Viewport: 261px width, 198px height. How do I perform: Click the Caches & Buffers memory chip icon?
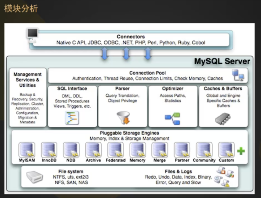223,118
